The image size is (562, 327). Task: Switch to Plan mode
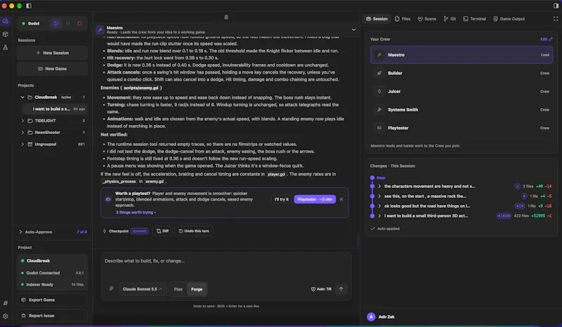tap(178, 289)
